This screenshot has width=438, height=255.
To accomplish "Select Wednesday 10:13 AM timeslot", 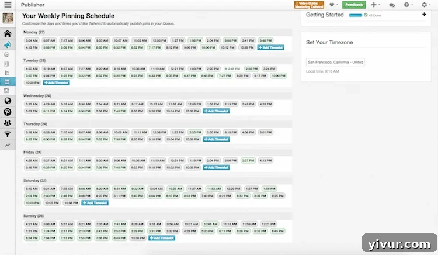I will (x=156, y=104).
